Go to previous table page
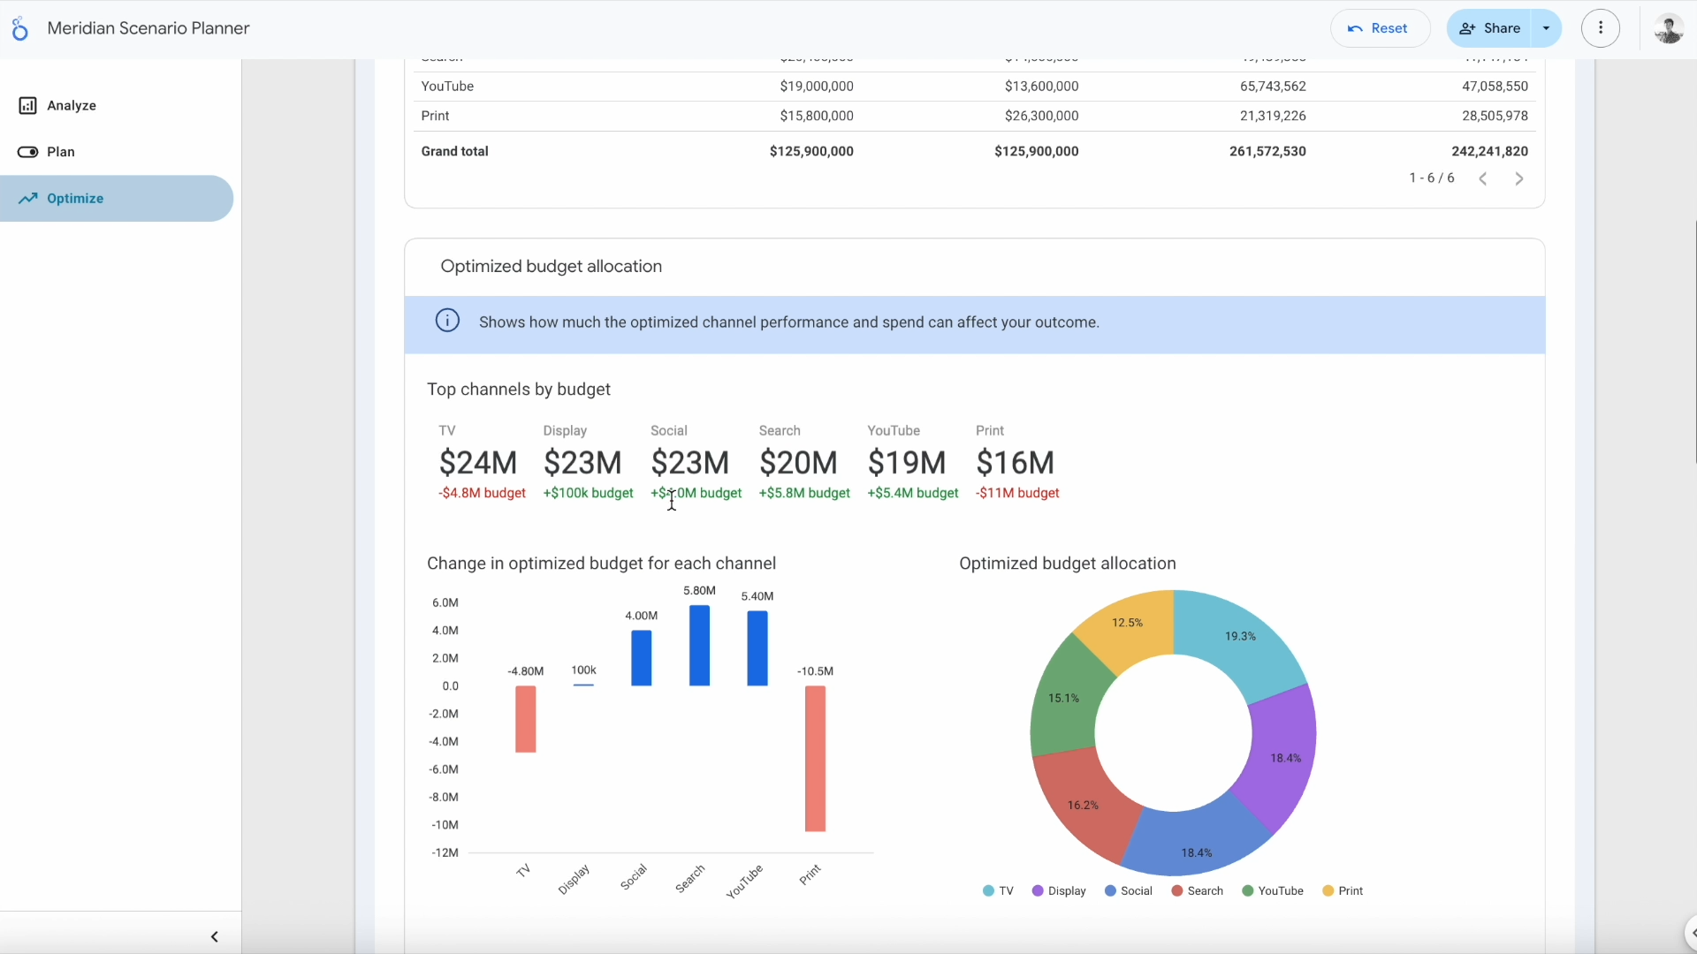The height and width of the screenshot is (954, 1697). click(x=1483, y=179)
